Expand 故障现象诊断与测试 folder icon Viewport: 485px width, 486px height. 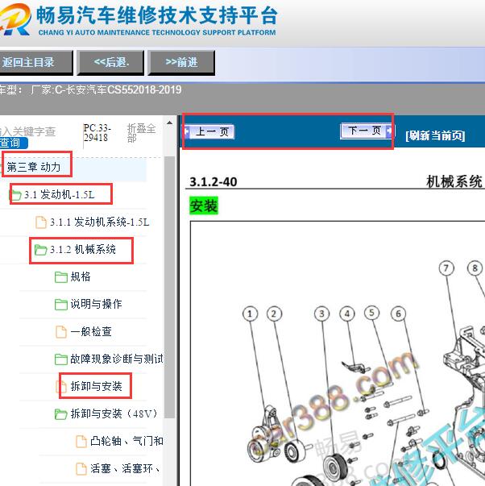coord(61,359)
